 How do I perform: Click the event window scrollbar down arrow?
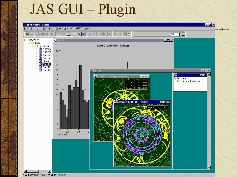tap(209, 167)
